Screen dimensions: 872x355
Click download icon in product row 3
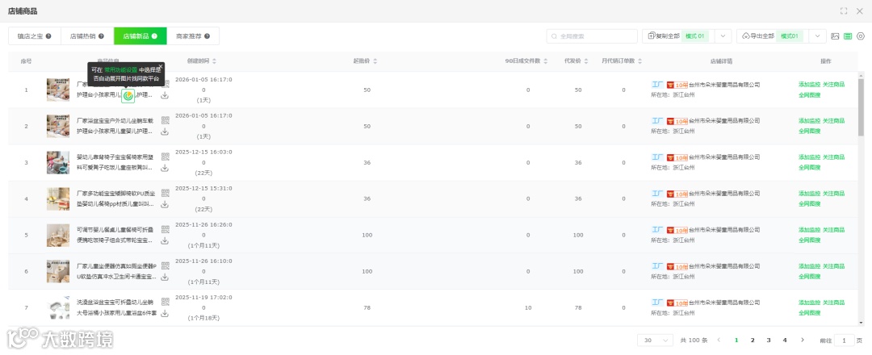tap(165, 168)
